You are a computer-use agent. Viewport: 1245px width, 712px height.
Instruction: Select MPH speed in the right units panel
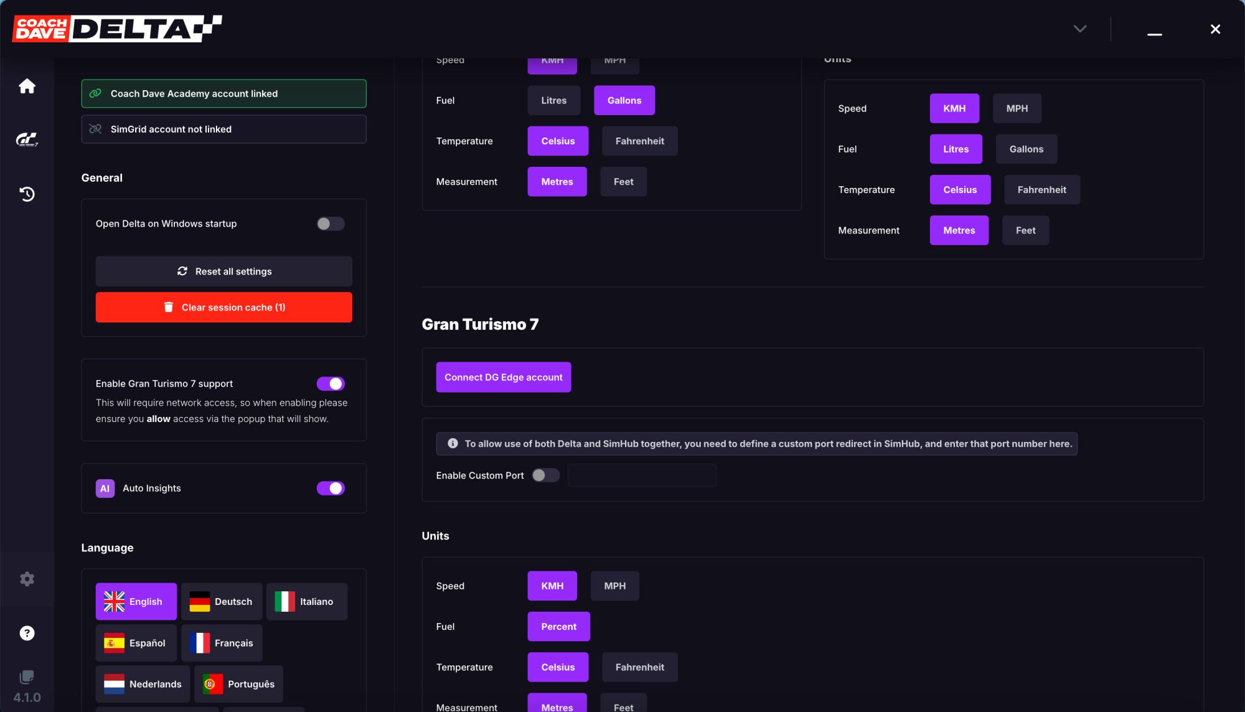[x=1017, y=108]
